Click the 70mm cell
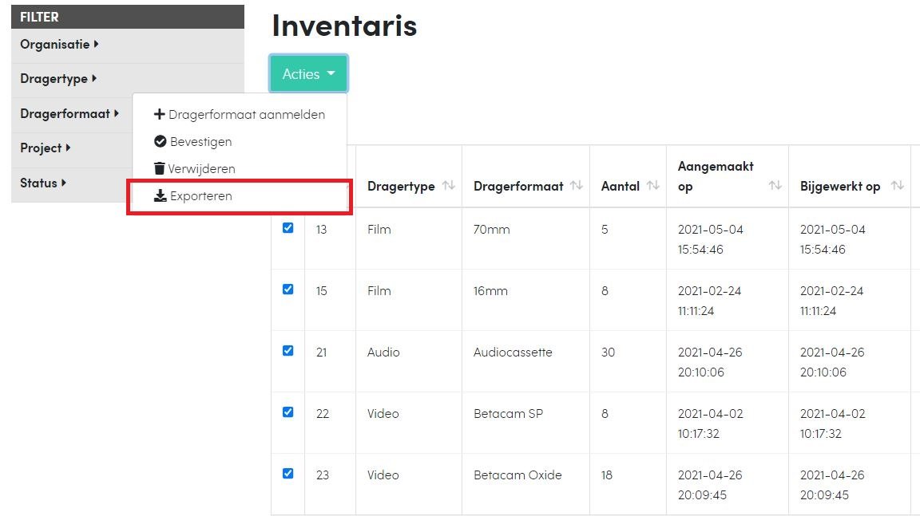 [x=492, y=230]
